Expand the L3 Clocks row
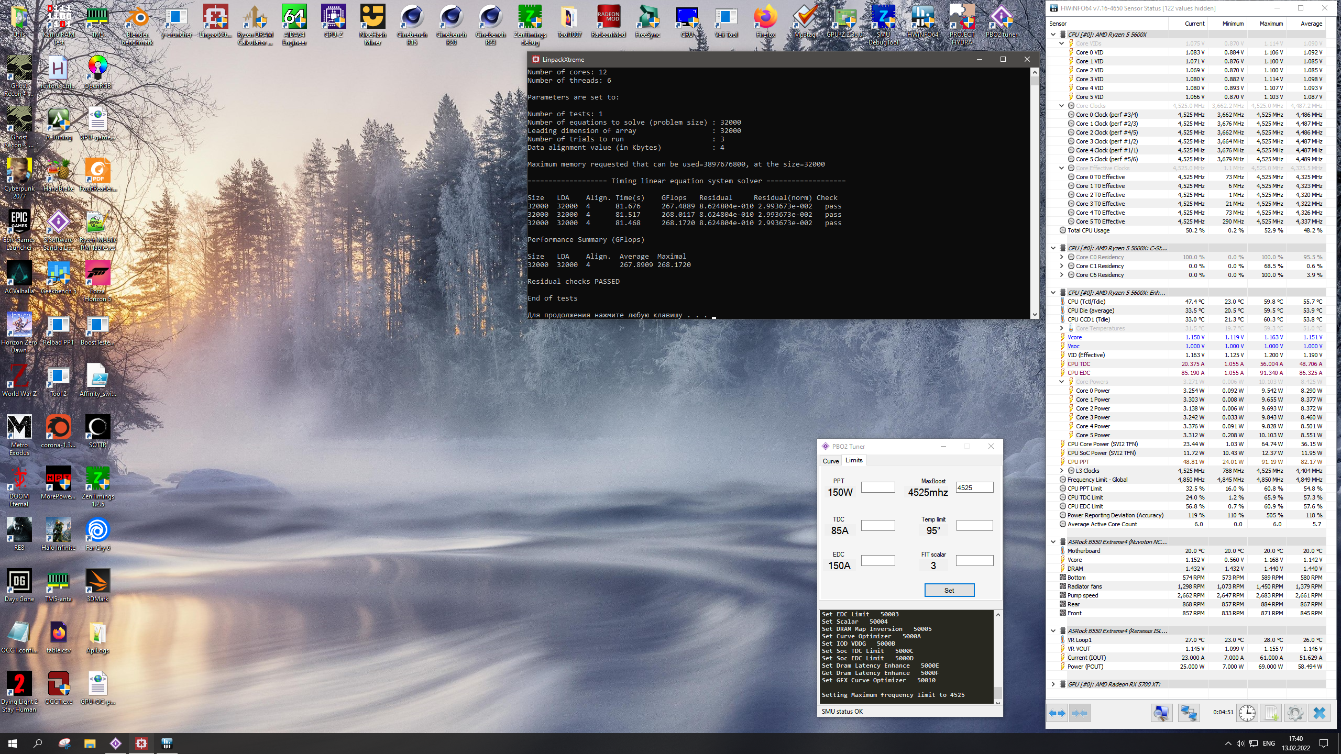 [1062, 471]
